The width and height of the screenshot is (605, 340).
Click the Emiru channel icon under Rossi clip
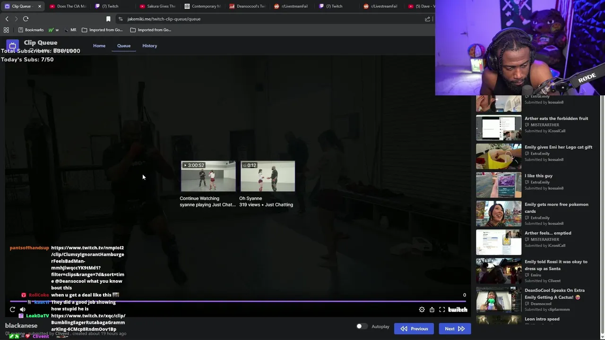[527, 275]
